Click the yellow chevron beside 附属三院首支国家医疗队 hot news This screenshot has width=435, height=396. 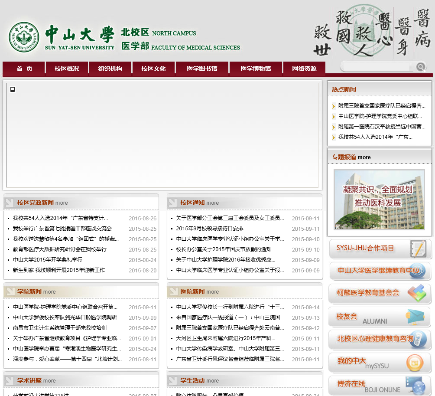pyautogui.click(x=334, y=106)
